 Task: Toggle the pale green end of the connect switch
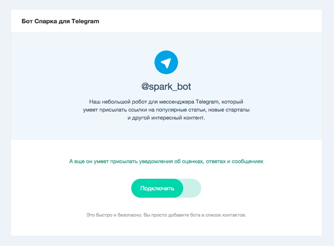point(192,188)
